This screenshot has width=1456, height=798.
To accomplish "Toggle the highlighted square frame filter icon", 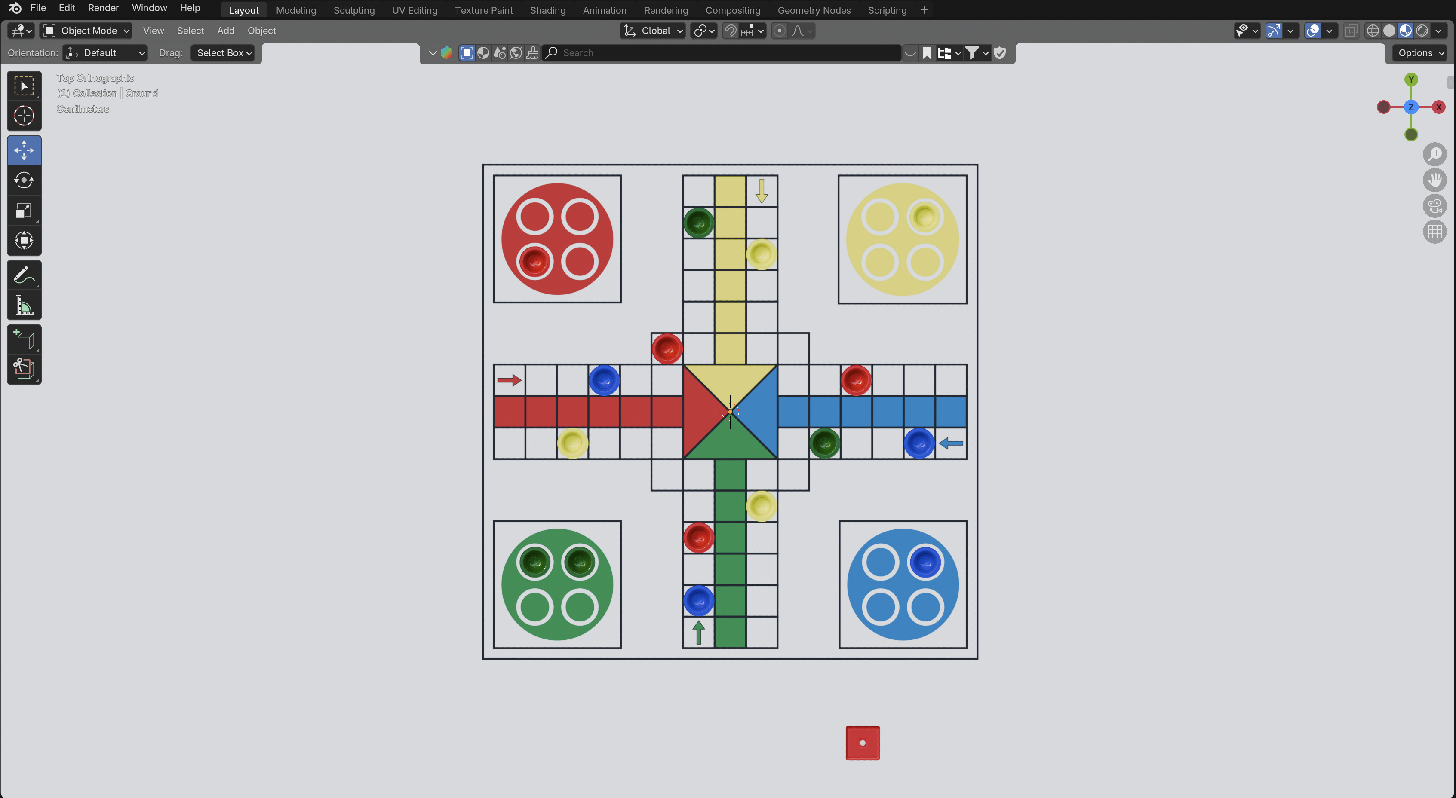I will [467, 52].
